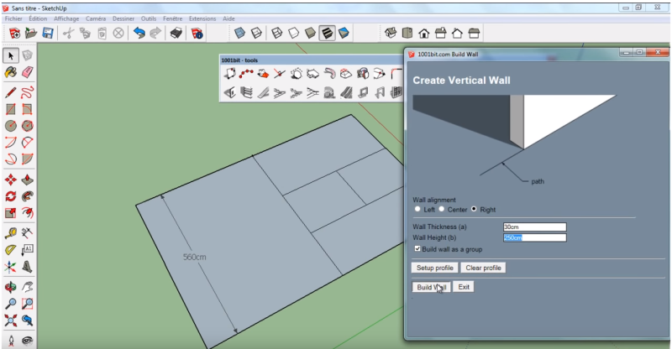672x349 pixels.
Task: Click the 560cm dimension label
Action: click(x=195, y=257)
